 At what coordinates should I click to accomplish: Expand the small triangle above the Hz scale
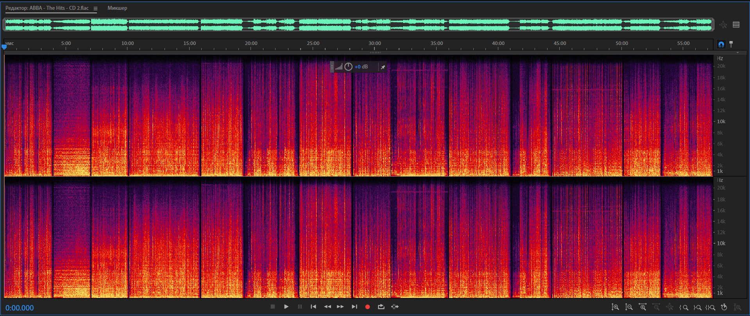click(737, 52)
